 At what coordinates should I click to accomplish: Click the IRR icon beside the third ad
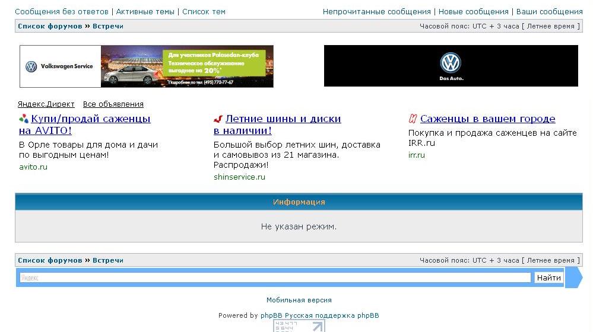[x=413, y=119]
